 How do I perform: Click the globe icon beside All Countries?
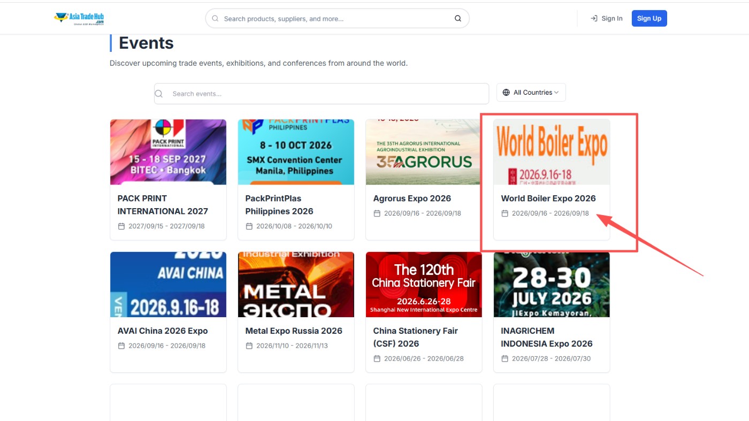click(x=506, y=93)
